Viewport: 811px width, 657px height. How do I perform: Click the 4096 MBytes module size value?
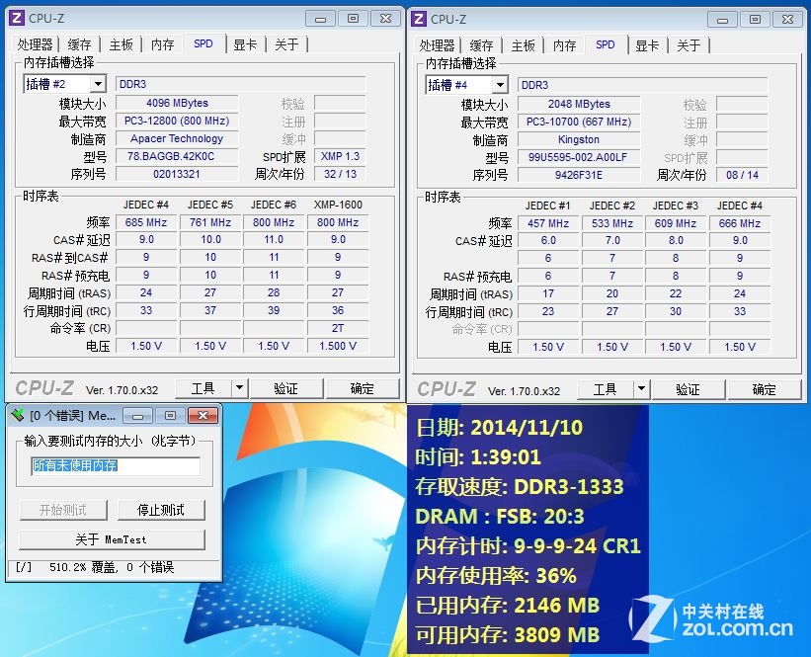[x=177, y=103]
